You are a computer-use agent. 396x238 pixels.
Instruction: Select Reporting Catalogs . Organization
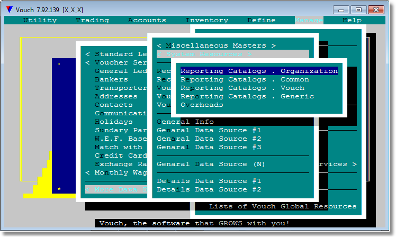(x=259, y=71)
